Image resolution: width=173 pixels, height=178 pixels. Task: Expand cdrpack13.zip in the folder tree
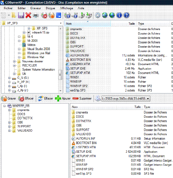coord(24,33)
